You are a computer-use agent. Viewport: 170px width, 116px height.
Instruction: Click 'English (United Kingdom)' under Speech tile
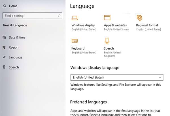(112, 54)
